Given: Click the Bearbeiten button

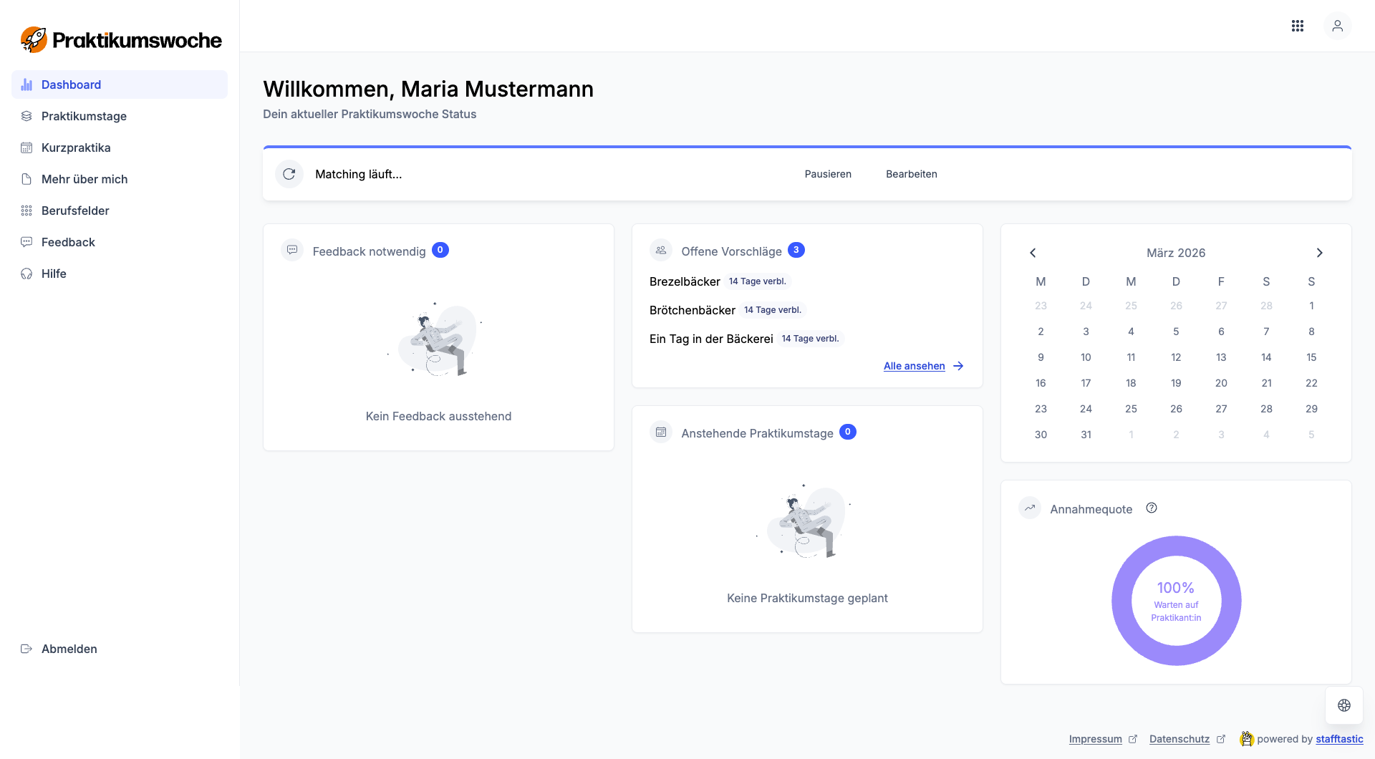Looking at the screenshot, I should 911,174.
